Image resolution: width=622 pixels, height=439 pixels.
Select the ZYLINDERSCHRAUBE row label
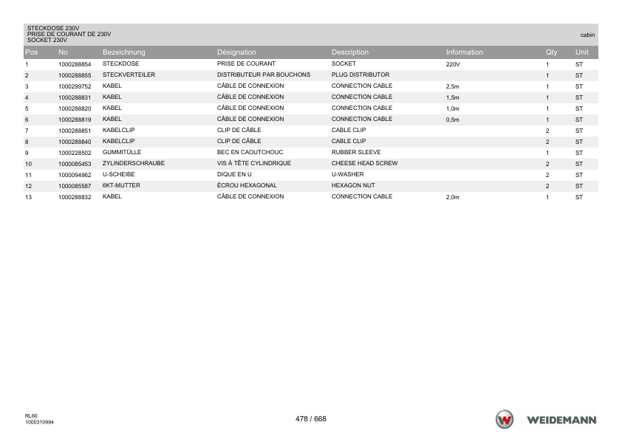coord(133,163)
